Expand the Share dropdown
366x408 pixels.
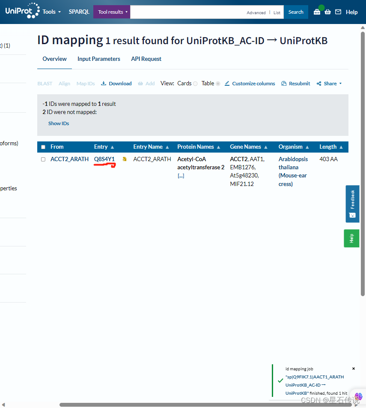[x=340, y=84]
